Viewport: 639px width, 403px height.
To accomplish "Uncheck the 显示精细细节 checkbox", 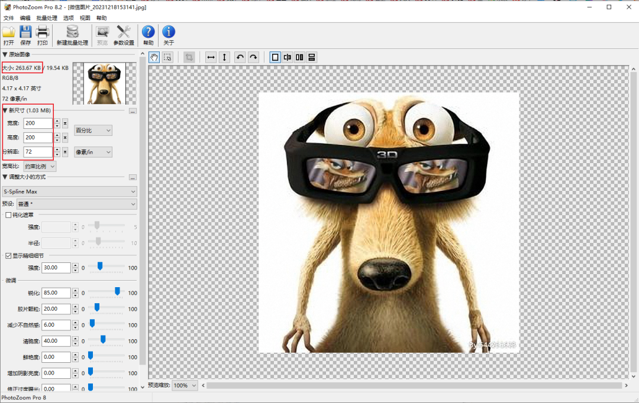I will click(8, 256).
